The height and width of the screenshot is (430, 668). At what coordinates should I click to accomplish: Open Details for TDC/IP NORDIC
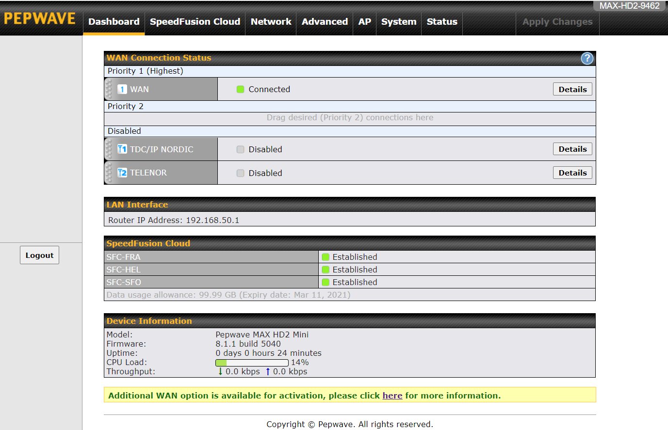[572, 149]
